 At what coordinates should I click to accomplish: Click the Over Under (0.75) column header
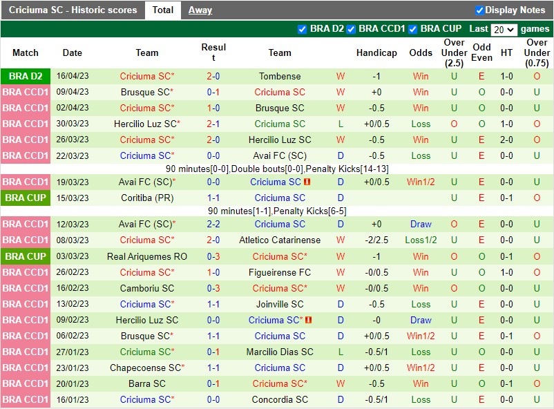click(537, 53)
